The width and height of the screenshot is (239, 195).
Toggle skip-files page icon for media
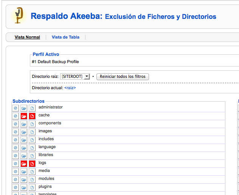pyautogui.click(x=32, y=172)
